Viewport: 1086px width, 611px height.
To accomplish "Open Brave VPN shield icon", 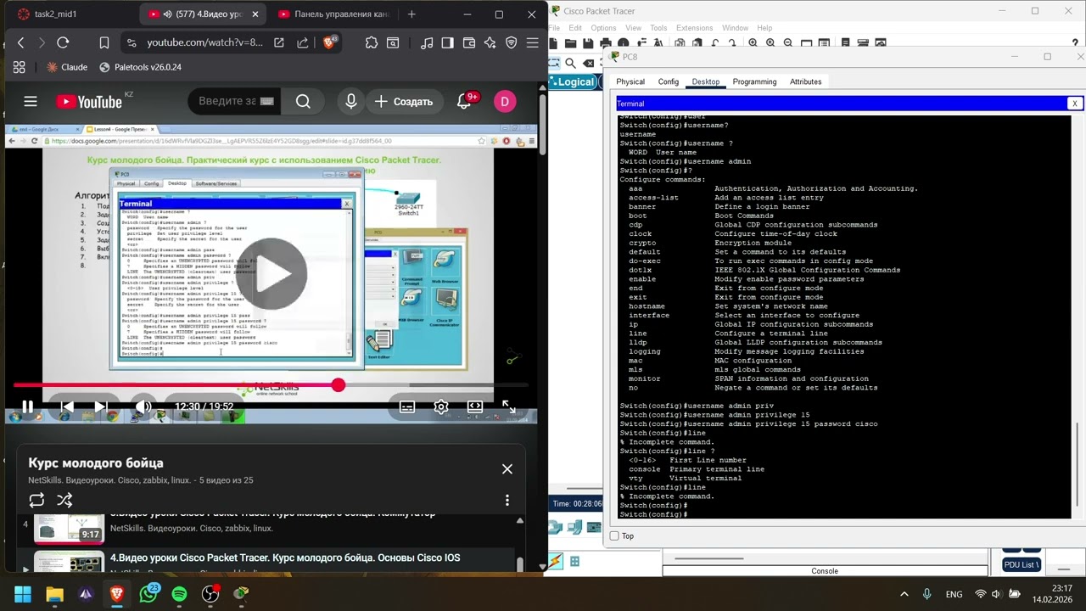I will [511, 42].
